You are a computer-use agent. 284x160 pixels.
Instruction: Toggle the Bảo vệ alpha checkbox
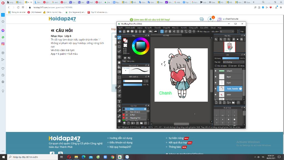[x=216, y=66]
